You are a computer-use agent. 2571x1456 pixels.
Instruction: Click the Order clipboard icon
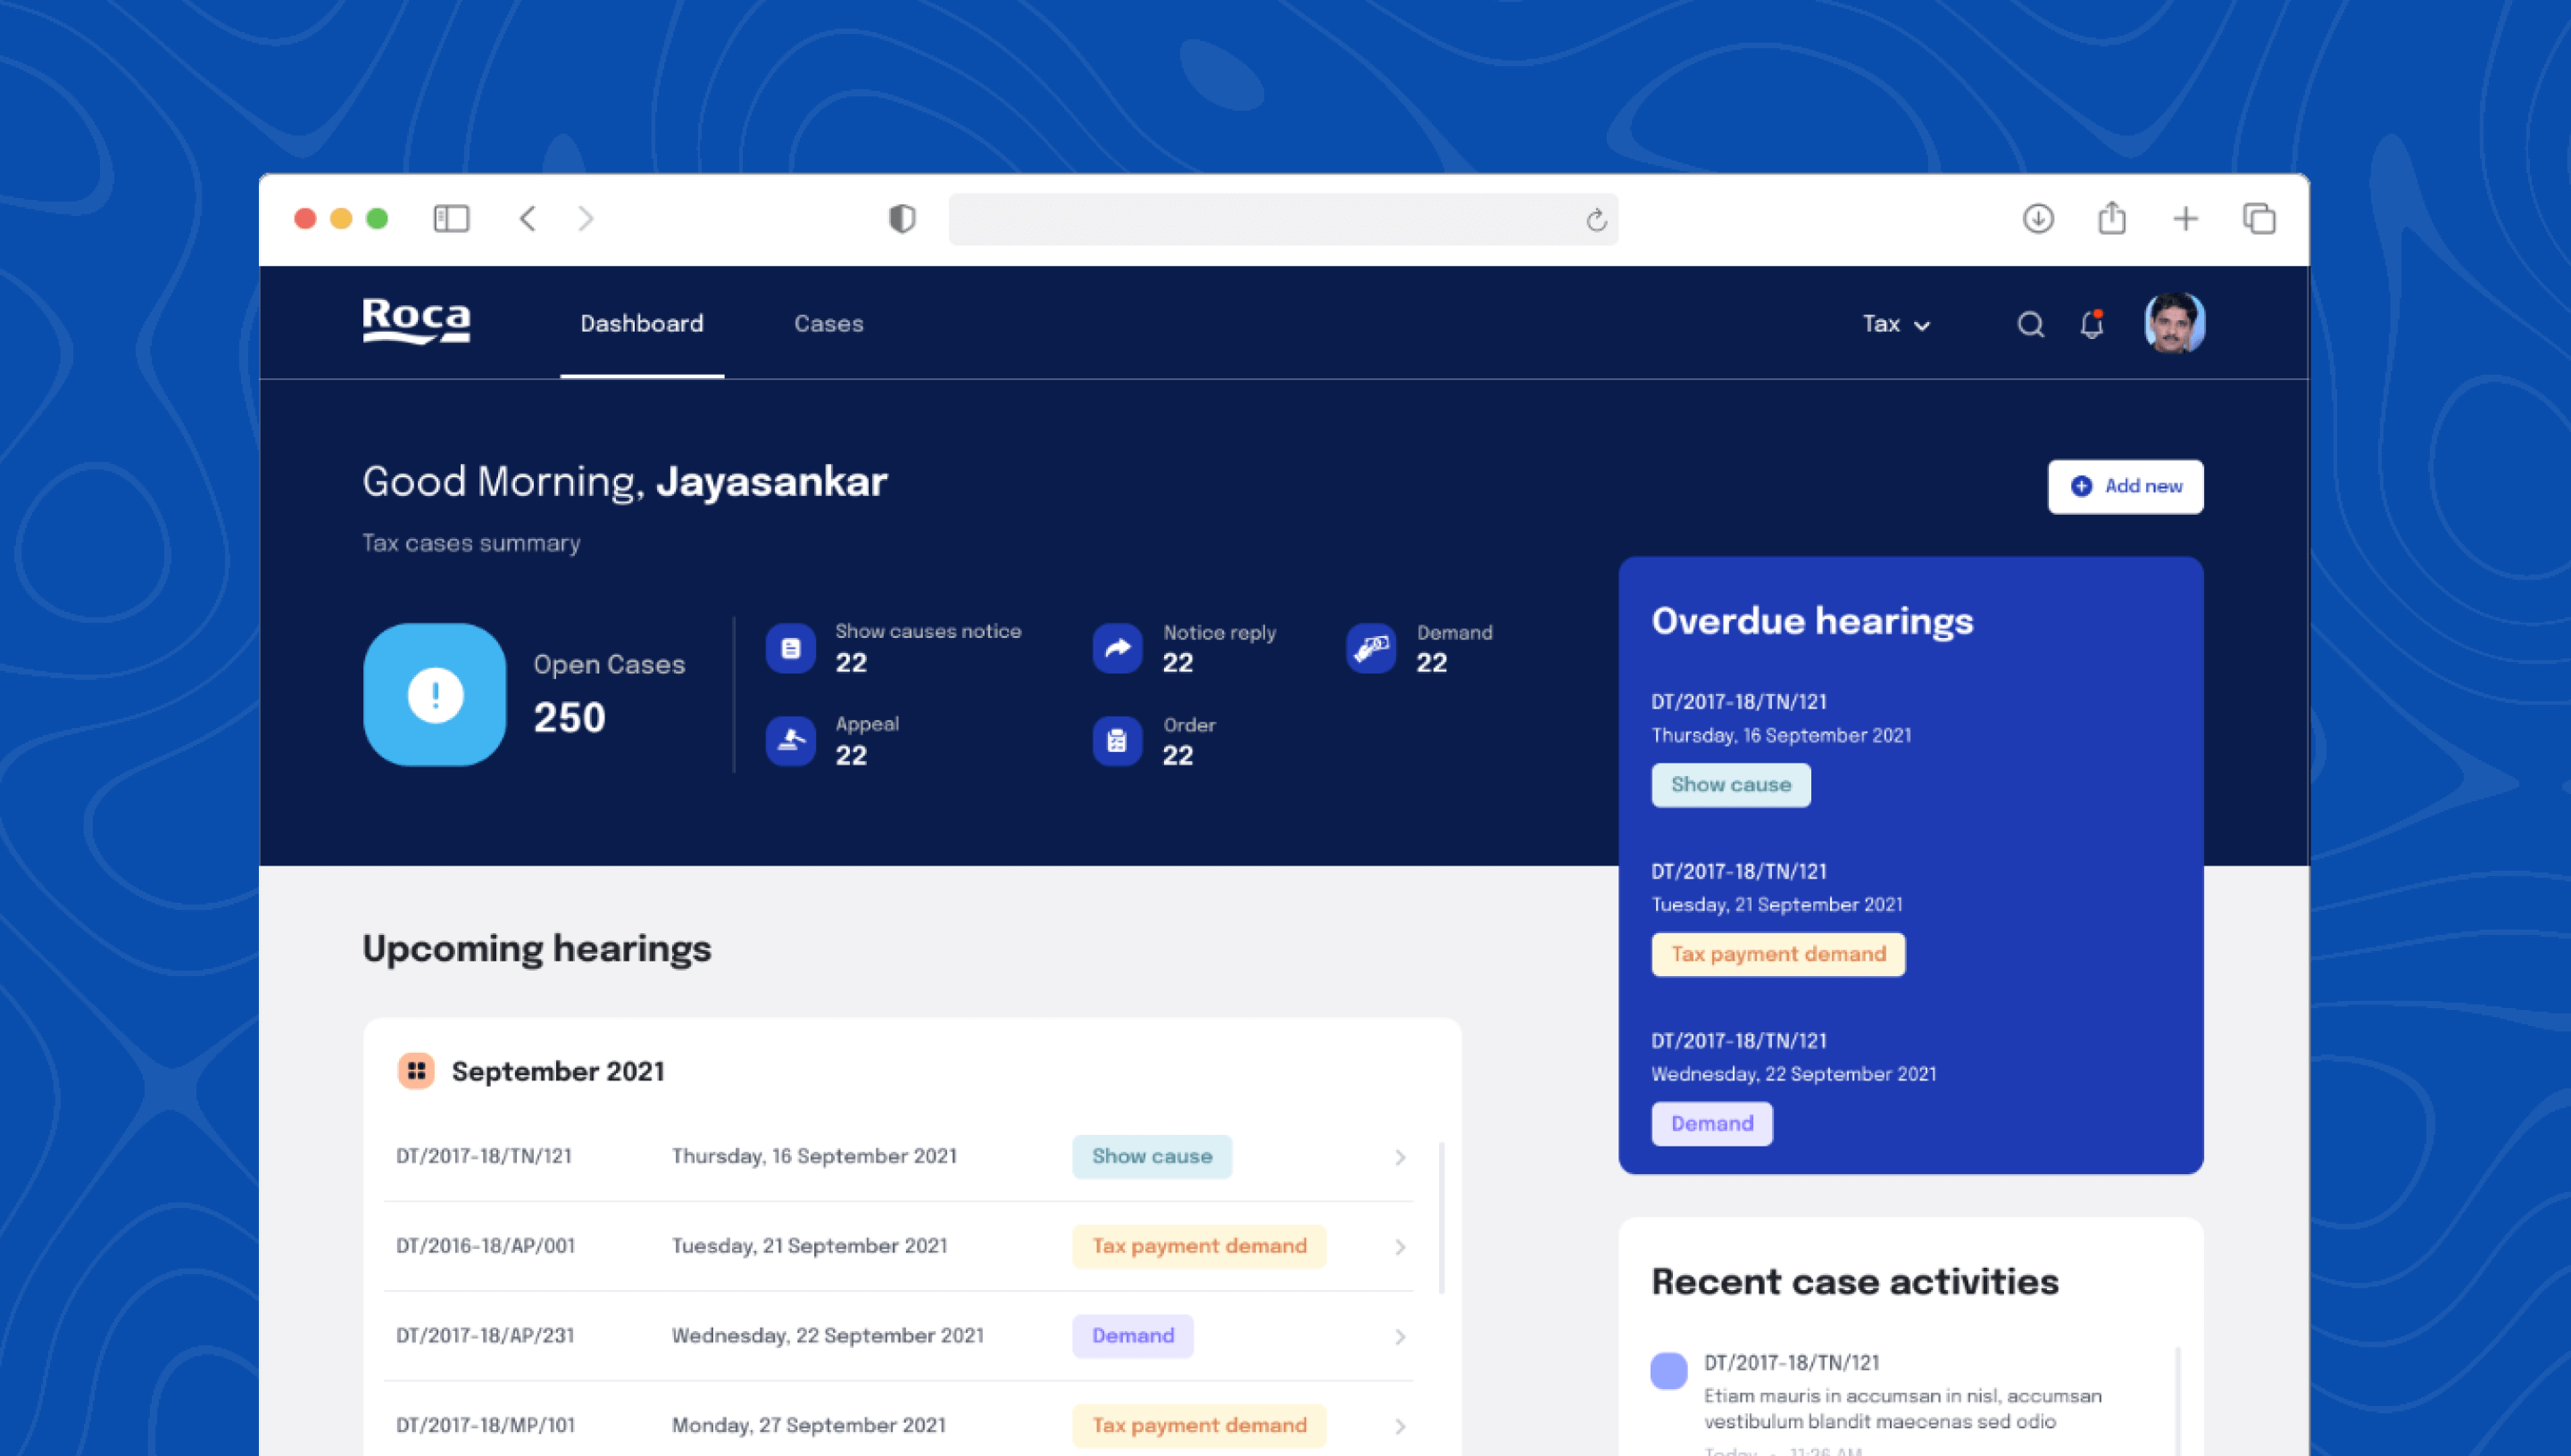click(x=1118, y=741)
